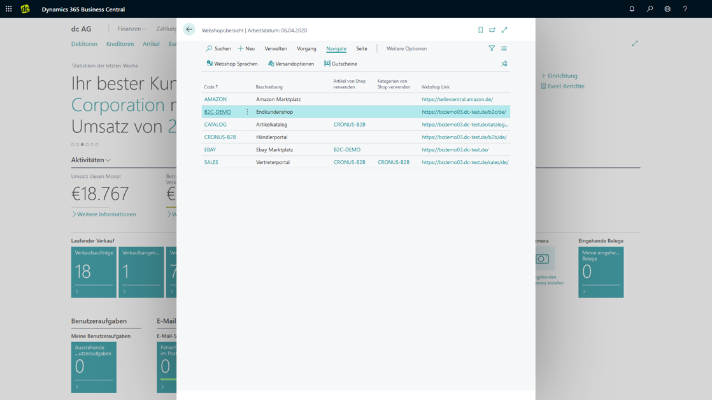This screenshot has width=712, height=400.
Task: Open the notifications bell
Action: (632, 9)
